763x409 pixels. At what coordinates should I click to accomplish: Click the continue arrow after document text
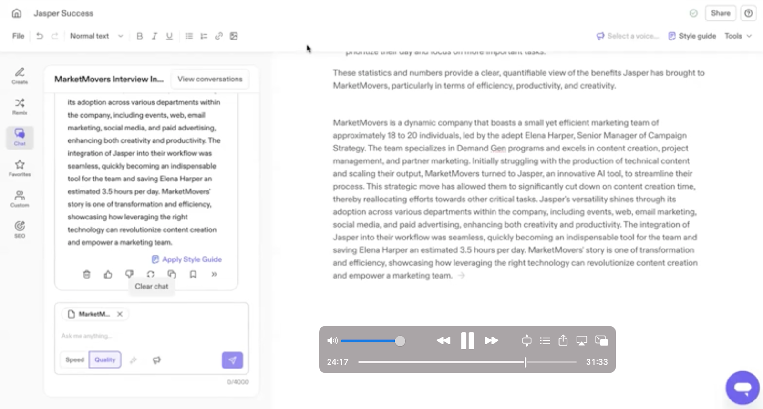[461, 276]
